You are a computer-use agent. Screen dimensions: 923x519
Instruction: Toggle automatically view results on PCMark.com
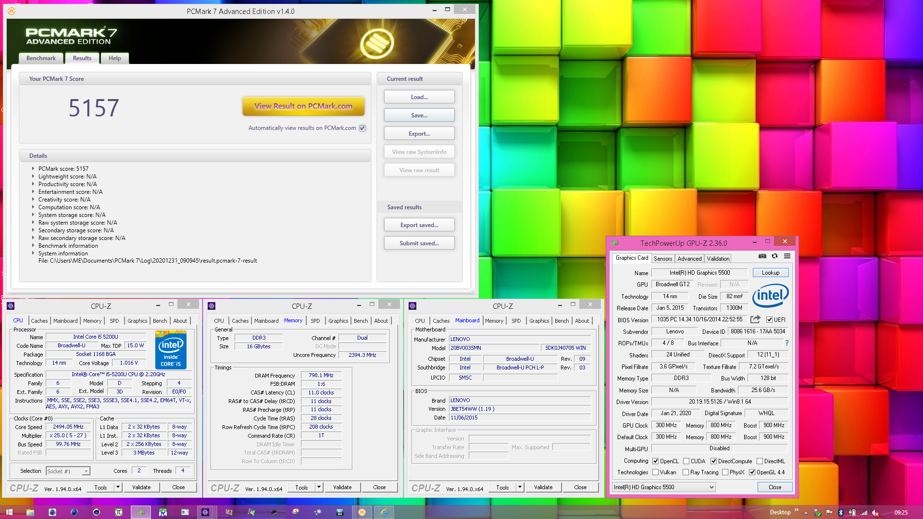[x=362, y=128]
